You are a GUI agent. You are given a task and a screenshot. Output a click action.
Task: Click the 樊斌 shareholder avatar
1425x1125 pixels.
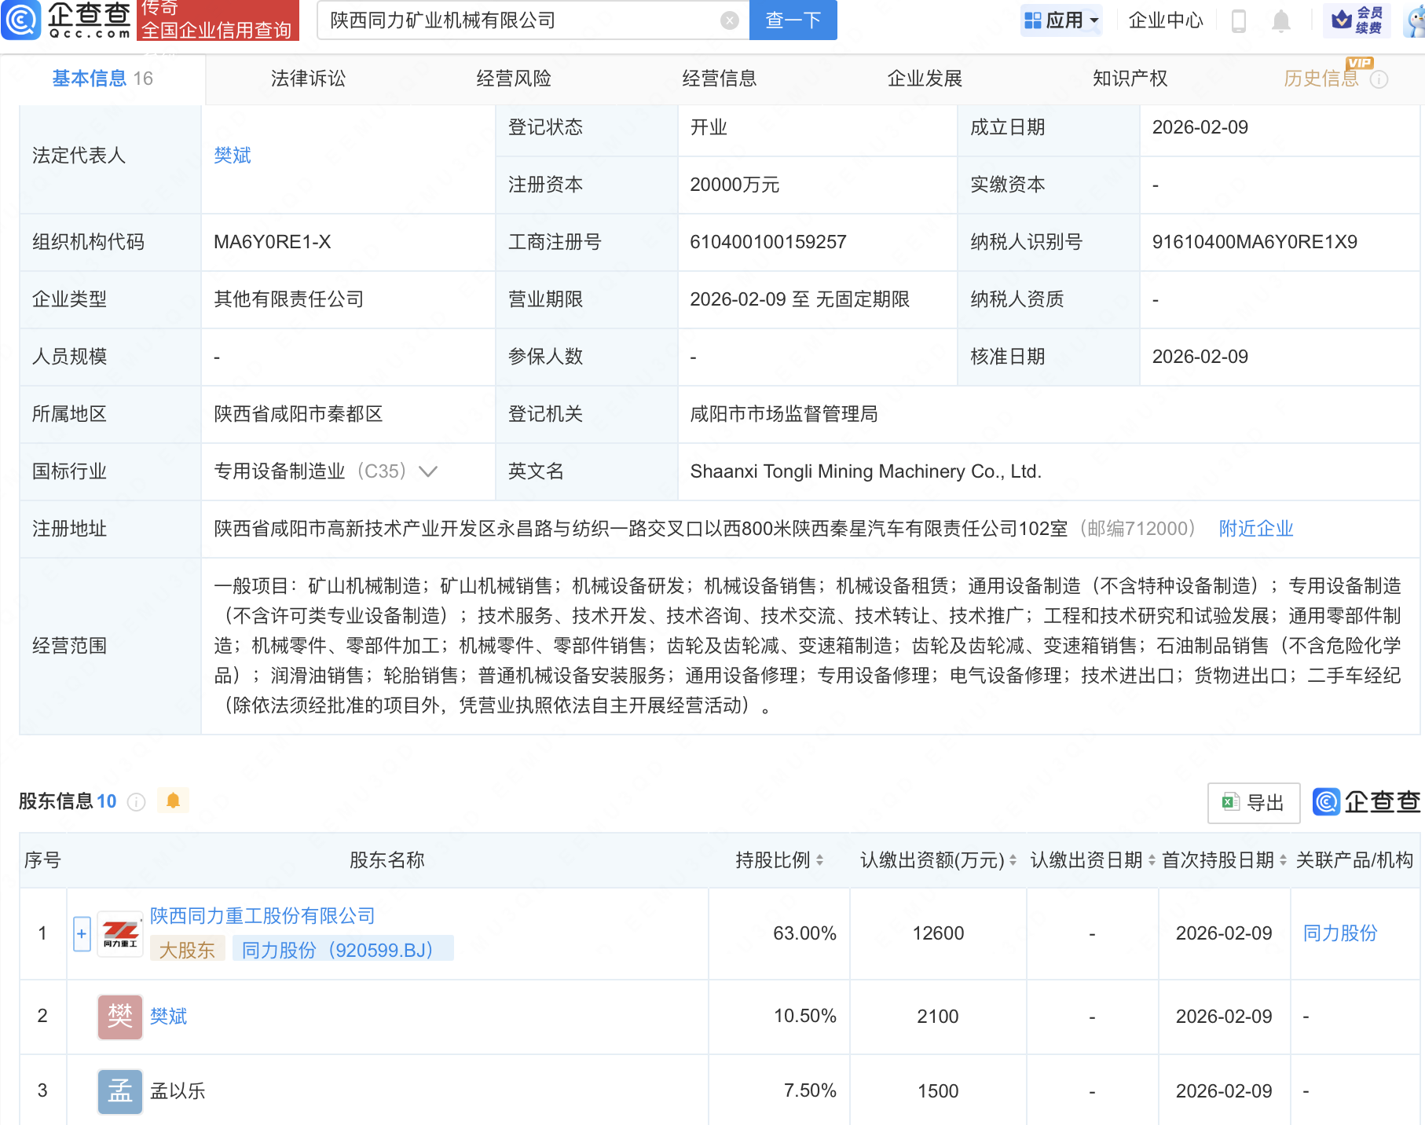(120, 1017)
